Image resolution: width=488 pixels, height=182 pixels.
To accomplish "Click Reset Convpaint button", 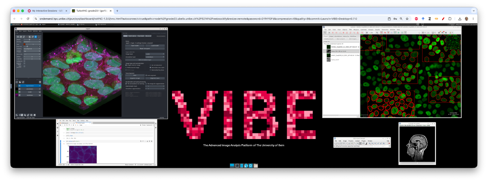I will pos(145,49).
